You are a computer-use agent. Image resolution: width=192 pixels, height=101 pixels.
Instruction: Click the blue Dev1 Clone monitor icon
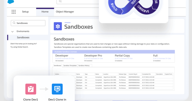click(57, 89)
